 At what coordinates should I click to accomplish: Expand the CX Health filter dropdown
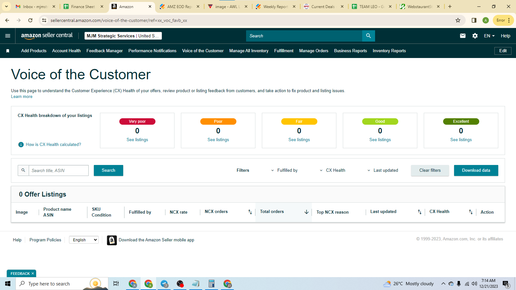pyautogui.click(x=332, y=170)
